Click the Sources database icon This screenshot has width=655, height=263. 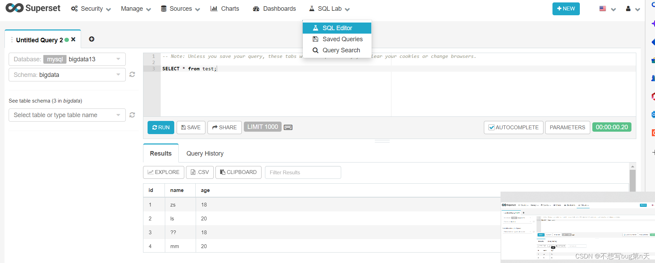click(x=164, y=9)
